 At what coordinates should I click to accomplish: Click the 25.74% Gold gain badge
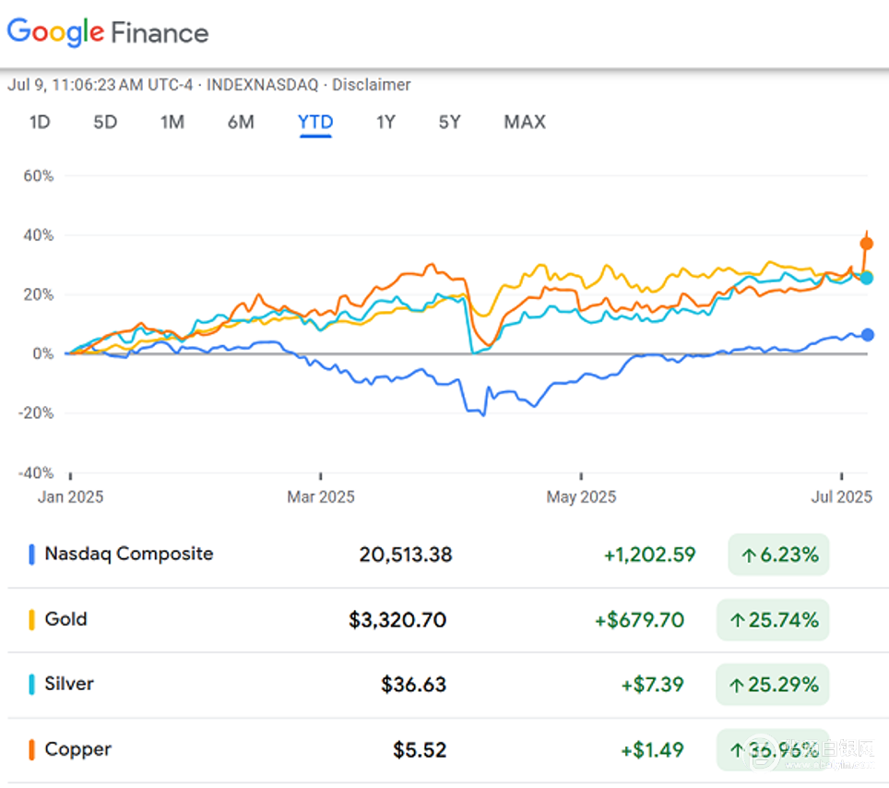(x=773, y=619)
